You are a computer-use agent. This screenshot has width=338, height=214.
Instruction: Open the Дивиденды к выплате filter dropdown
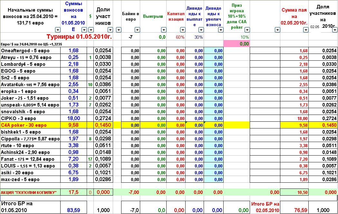(201, 30)
